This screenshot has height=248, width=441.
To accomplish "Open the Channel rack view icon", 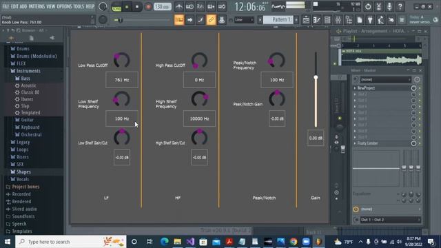I will [327, 20].
